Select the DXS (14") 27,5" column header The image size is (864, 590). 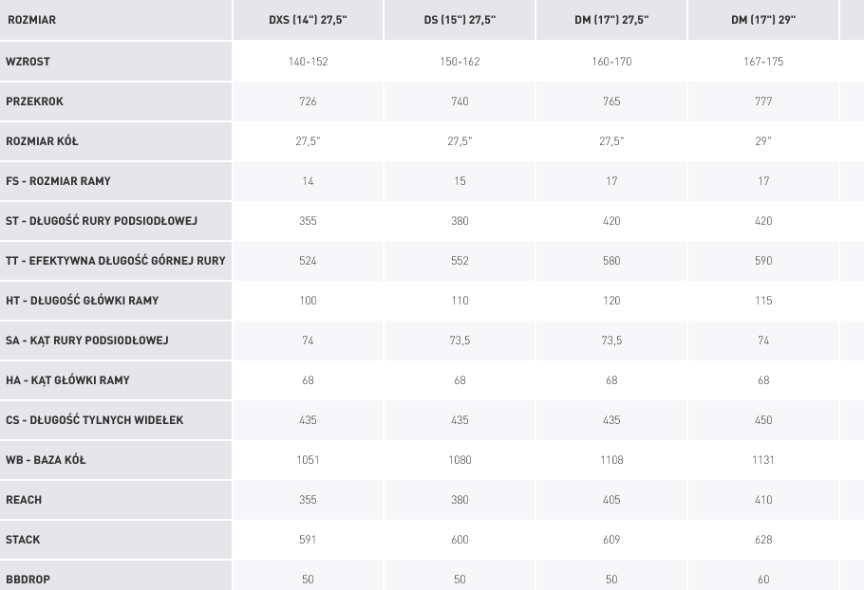click(308, 20)
